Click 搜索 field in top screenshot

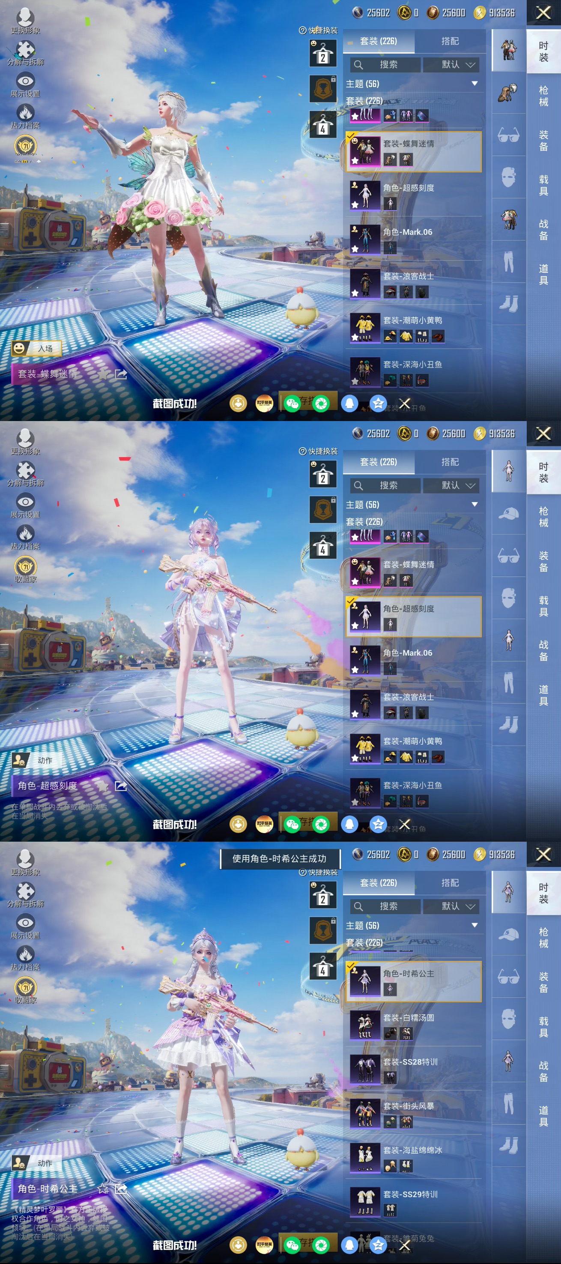(x=385, y=65)
